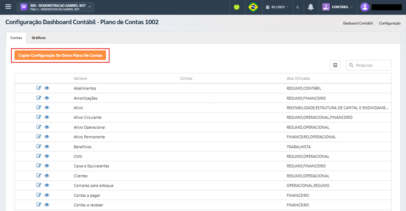The height and width of the screenshot is (211, 406).
Task: Click the export file icon near search
Action: click(x=335, y=65)
